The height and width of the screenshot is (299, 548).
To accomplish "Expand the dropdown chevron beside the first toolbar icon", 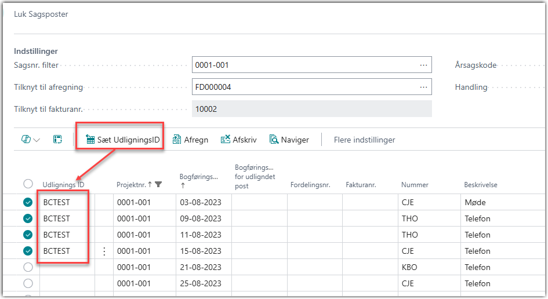I will 37,140.
